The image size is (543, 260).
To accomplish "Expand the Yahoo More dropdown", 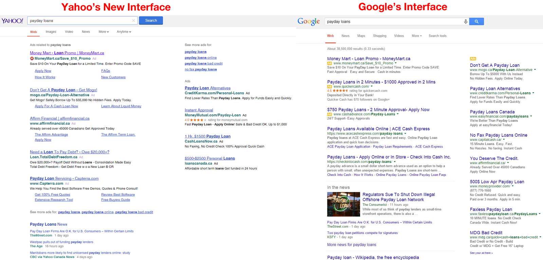I will point(104,32).
